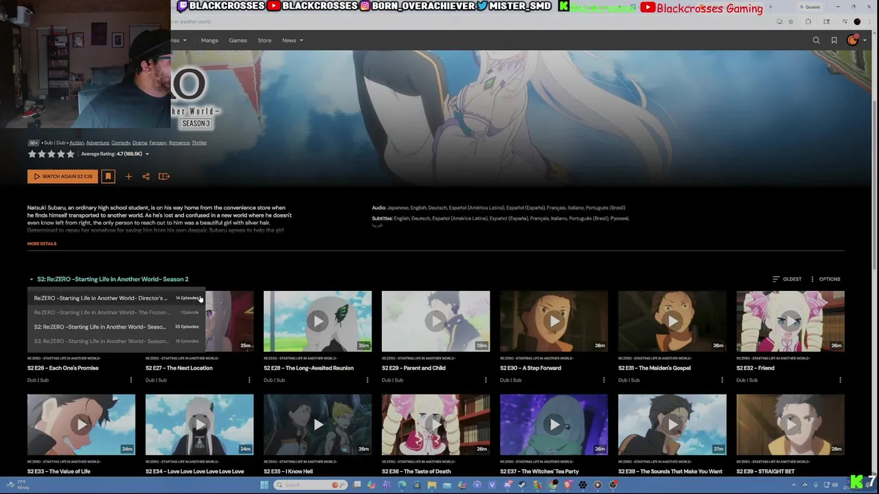Open more options for S2 E28 The Long-Awaited Reunion
The image size is (879, 494).
367,380
